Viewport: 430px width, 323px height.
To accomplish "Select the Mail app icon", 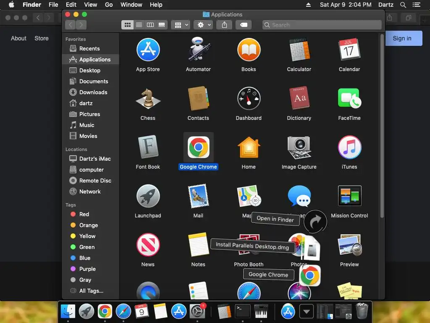I will pyautogui.click(x=198, y=196).
